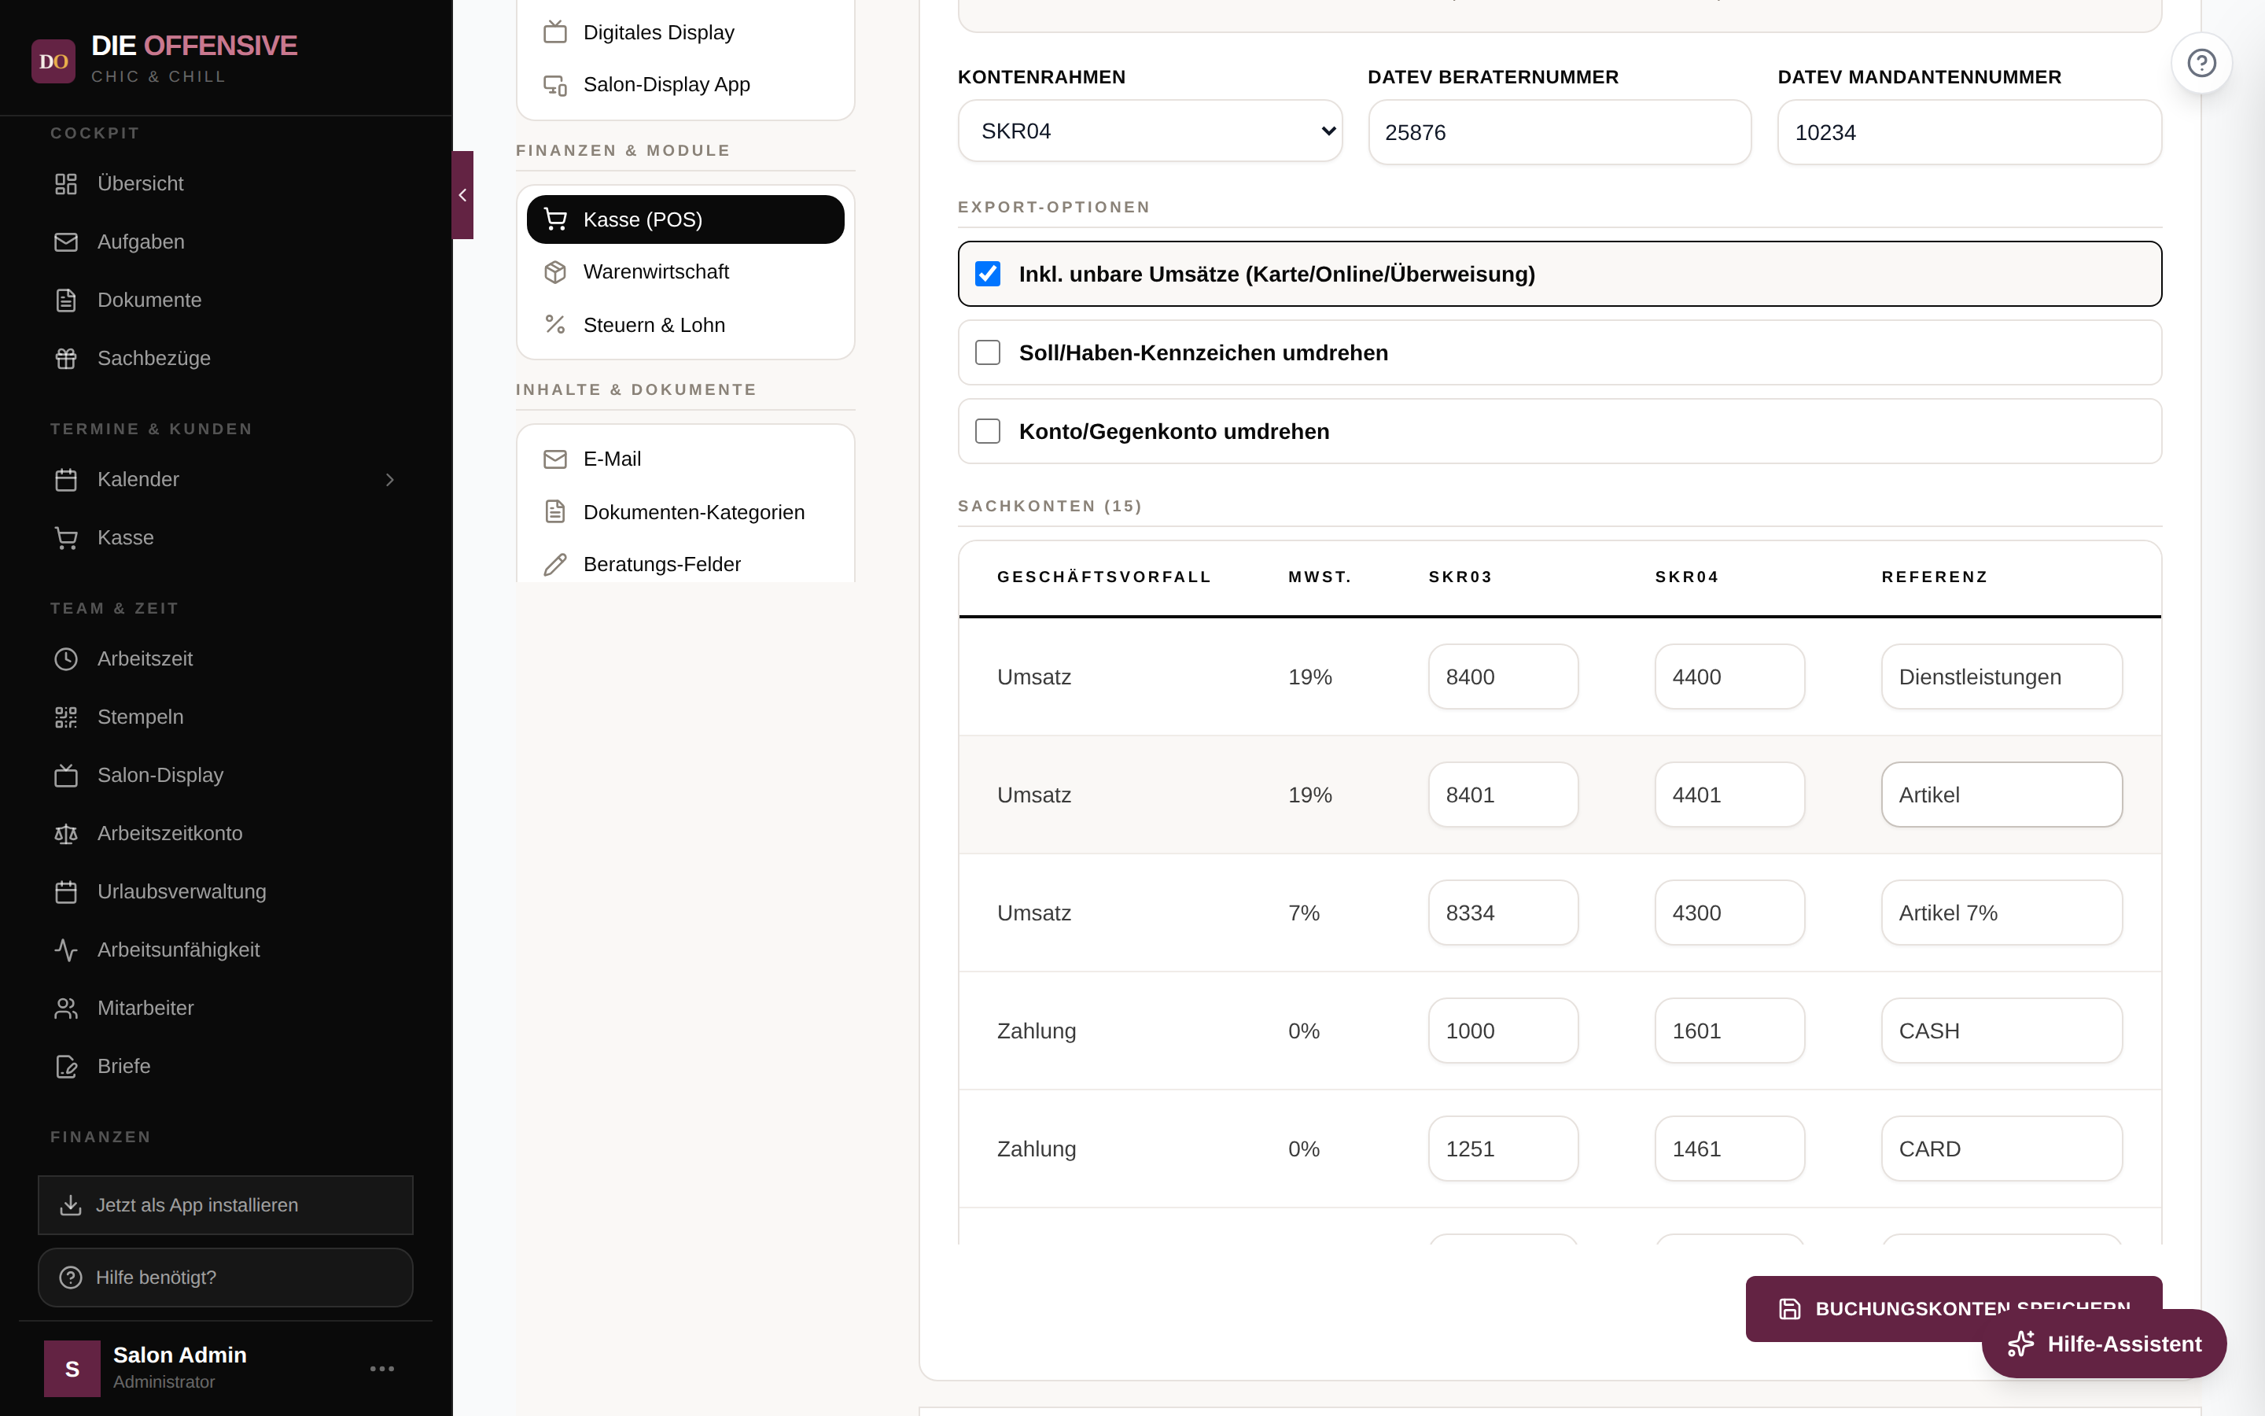Screen dimensions: 2265x1416
Task: Go to Mitarbeiter in the sidebar
Action: pyautogui.click(x=226, y=1008)
